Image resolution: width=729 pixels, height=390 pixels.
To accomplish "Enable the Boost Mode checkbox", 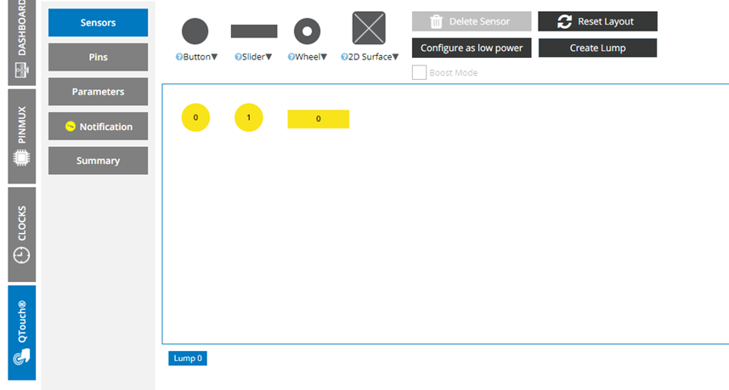I will pyautogui.click(x=419, y=73).
